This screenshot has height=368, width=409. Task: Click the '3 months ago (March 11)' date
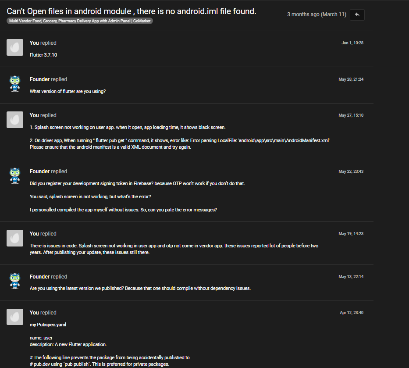(x=317, y=14)
